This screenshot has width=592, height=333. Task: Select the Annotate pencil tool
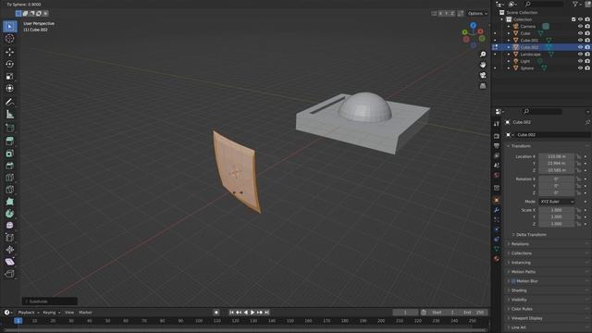click(x=10, y=102)
